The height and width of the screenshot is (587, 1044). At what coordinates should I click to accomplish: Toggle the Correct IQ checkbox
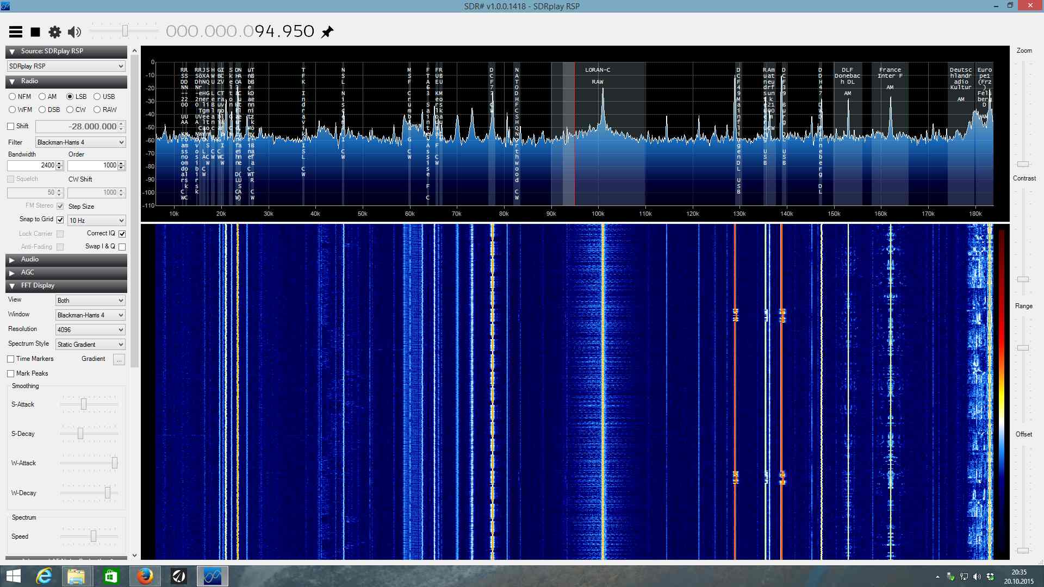pyautogui.click(x=122, y=234)
